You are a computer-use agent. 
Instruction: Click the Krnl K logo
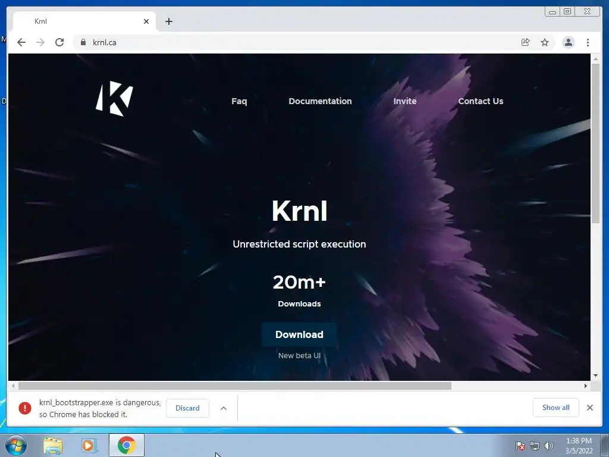(x=114, y=98)
